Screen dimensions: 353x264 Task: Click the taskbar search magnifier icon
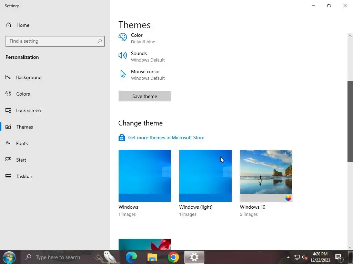coord(28,257)
